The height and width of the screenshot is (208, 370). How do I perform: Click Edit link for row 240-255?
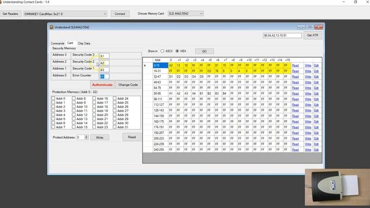[x=316, y=150]
